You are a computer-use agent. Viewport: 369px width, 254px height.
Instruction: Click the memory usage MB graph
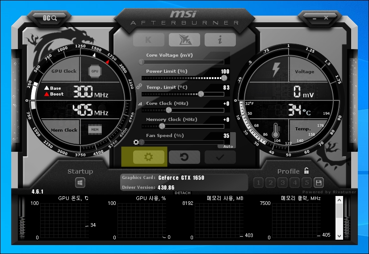pyautogui.click(x=219, y=221)
